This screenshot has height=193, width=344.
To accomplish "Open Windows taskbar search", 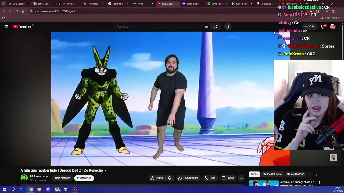I will coord(13,190).
